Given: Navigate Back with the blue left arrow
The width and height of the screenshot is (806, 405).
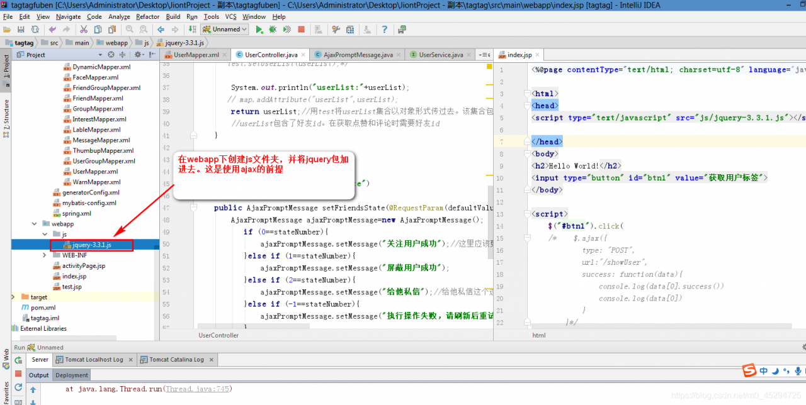Looking at the screenshot, I should click(x=161, y=29).
